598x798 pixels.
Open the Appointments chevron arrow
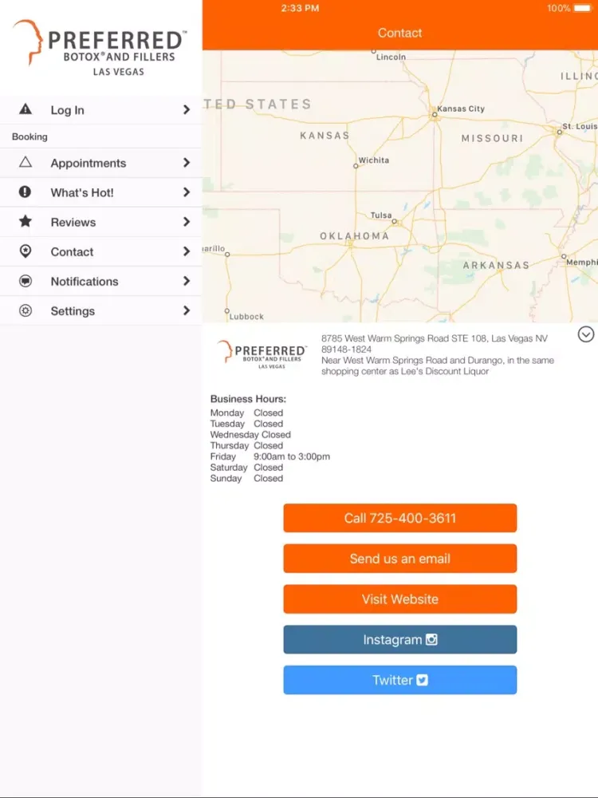click(x=187, y=162)
